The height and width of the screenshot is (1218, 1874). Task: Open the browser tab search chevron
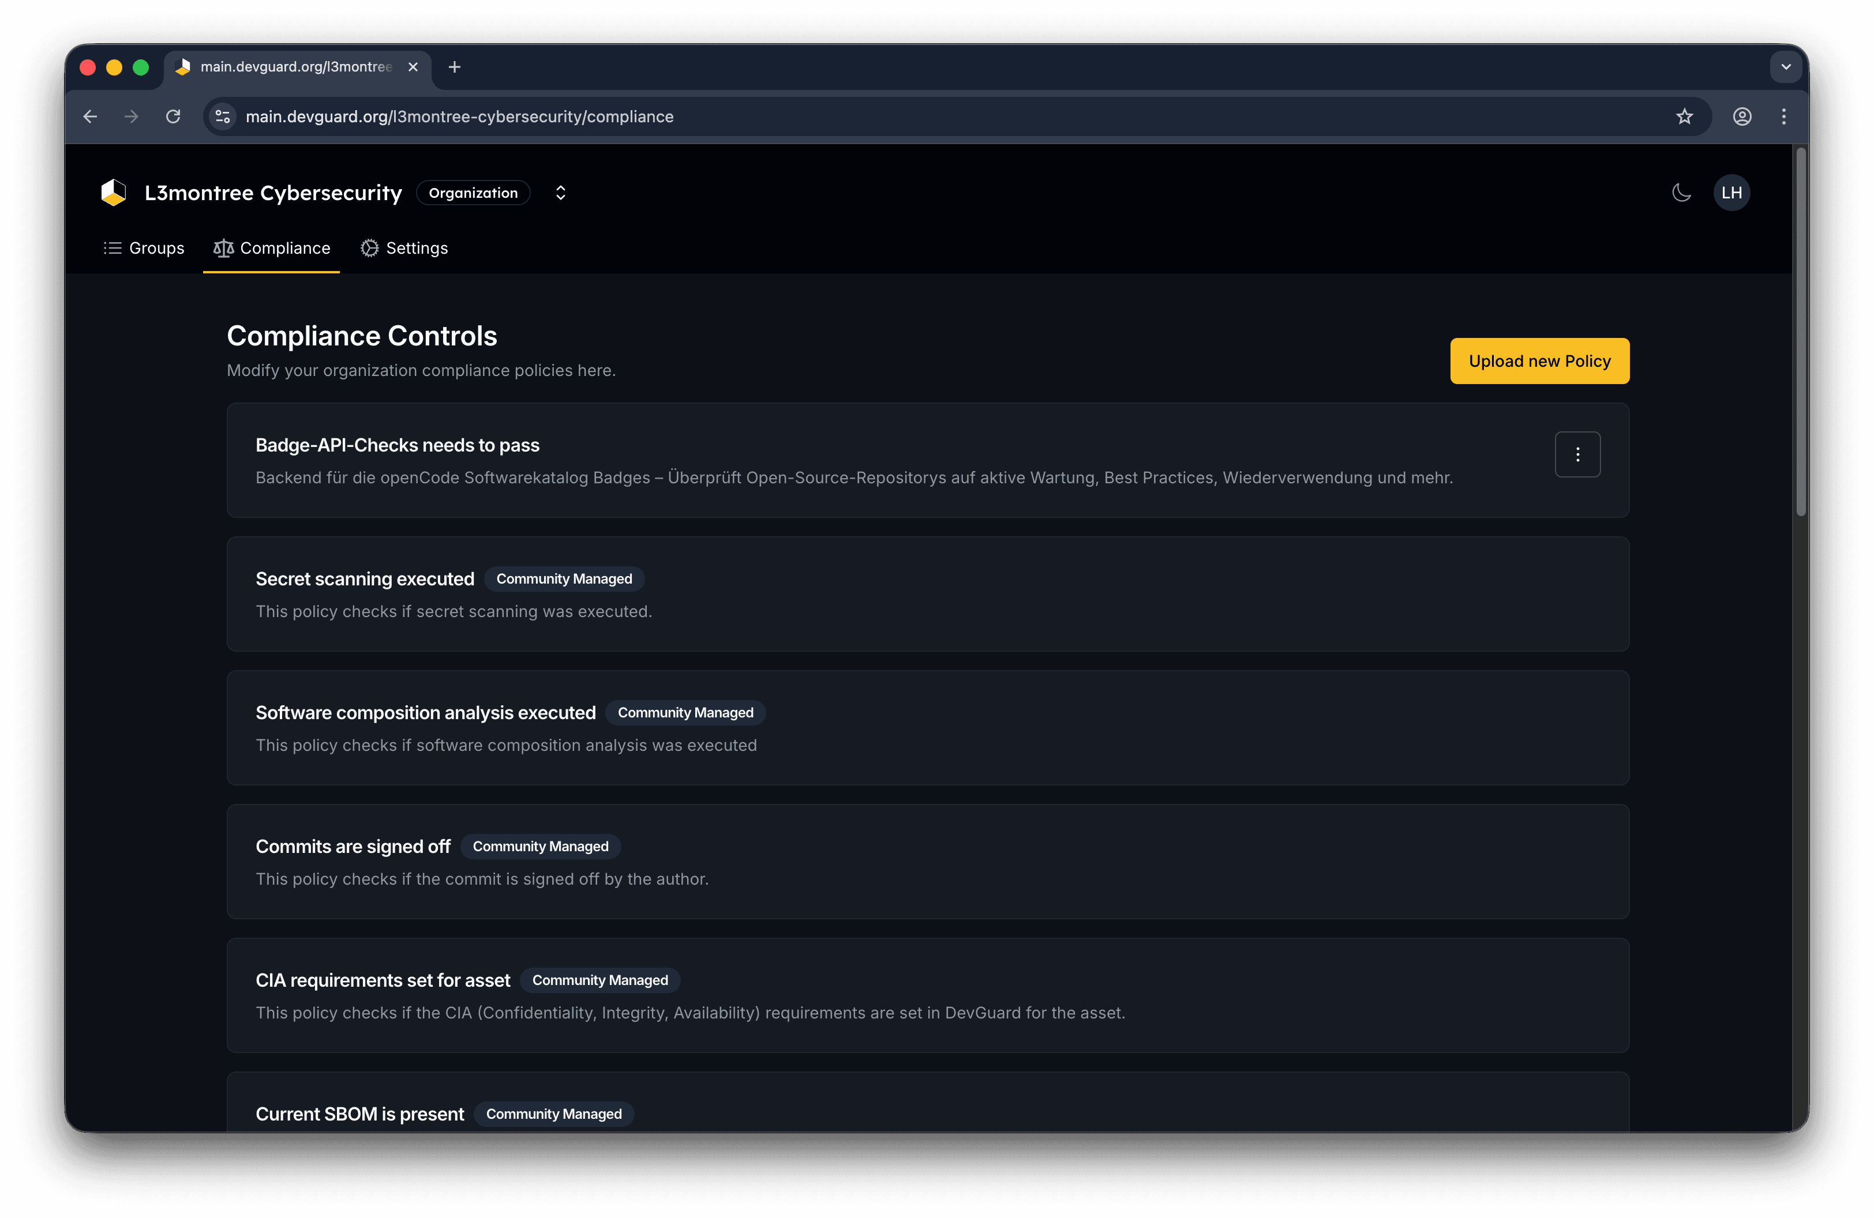click(x=1786, y=67)
